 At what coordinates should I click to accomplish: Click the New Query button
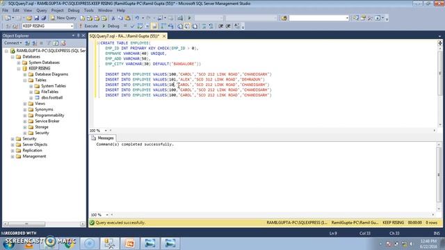(x=63, y=18)
